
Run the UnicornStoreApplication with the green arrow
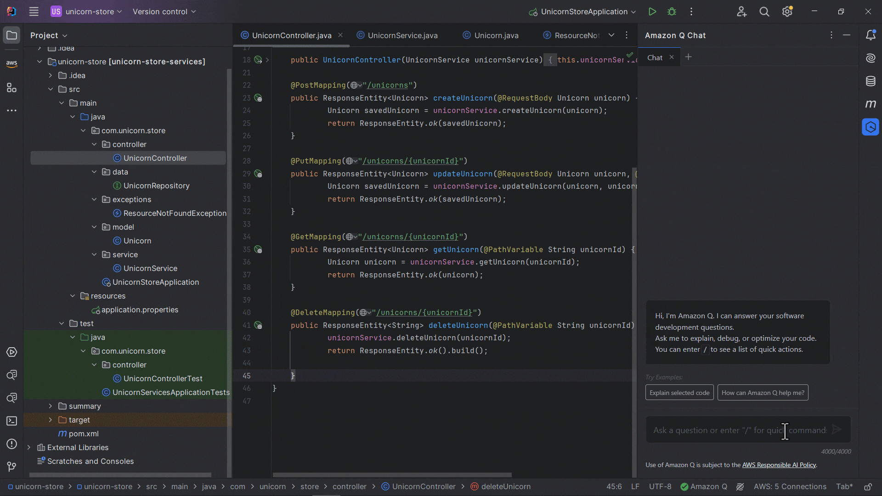652,11
